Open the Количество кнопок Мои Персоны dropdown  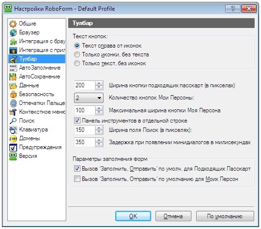88,98
